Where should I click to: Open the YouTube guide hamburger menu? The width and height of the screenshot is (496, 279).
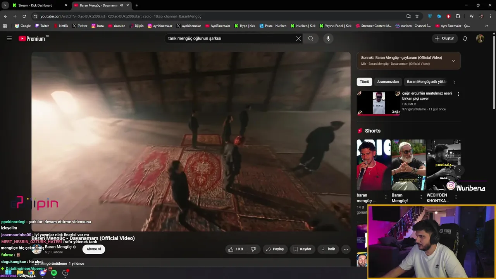tap(9, 38)
